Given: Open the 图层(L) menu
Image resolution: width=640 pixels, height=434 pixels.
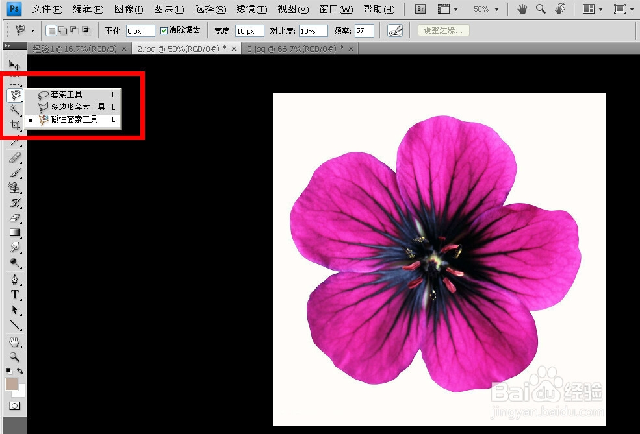Looking at the screenshot, I should tap(169, 9).
